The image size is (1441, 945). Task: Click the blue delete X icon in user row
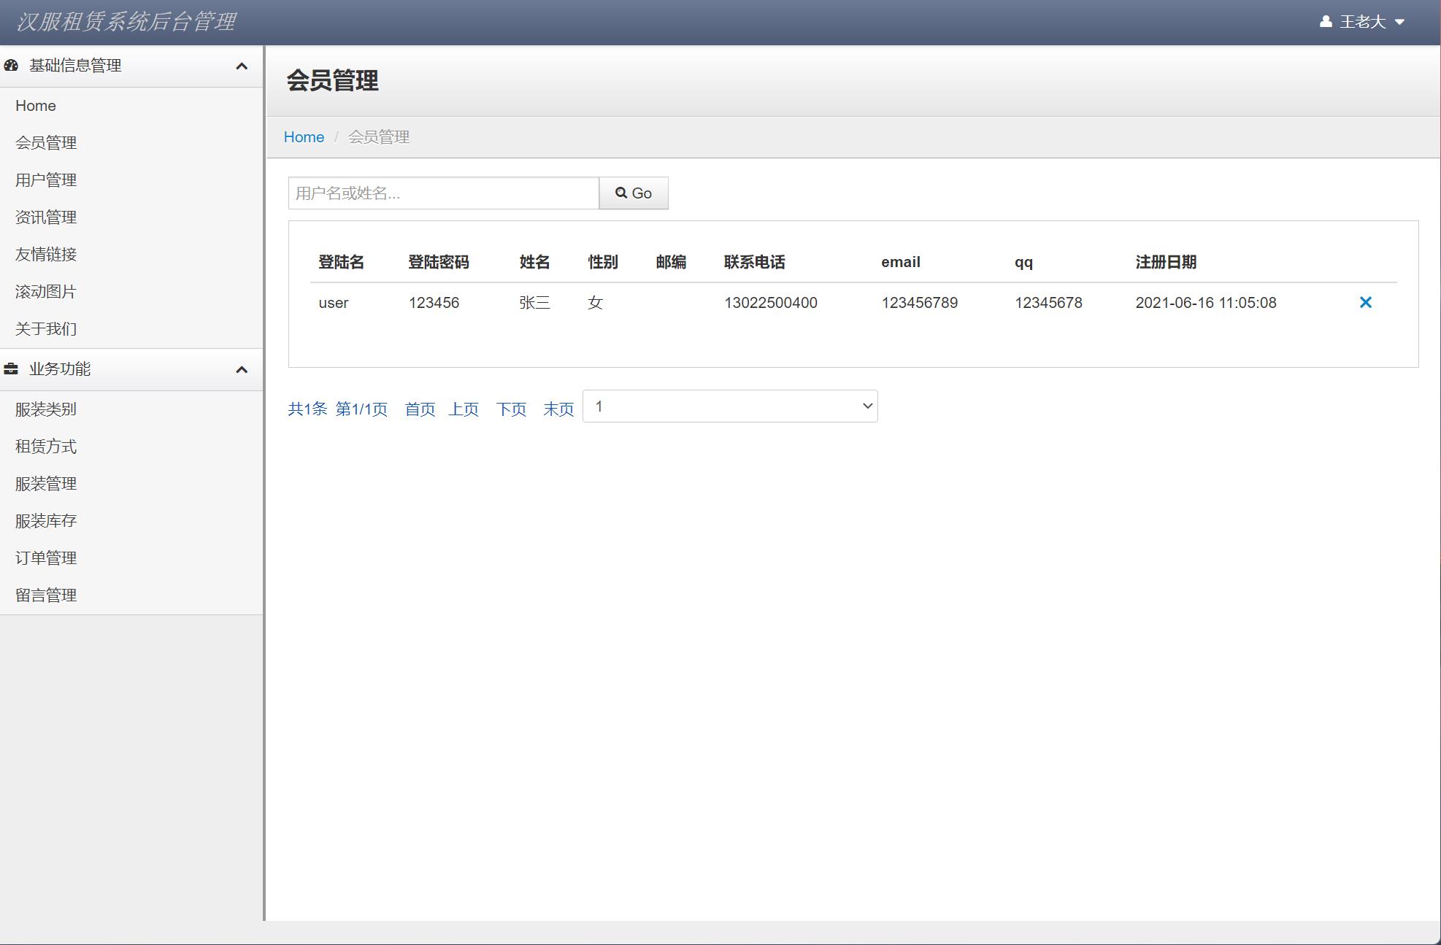coord(1365,302)
